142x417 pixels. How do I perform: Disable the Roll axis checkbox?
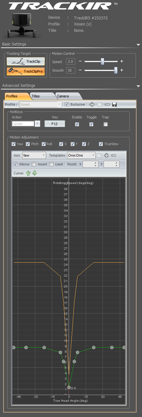[44, 144]
